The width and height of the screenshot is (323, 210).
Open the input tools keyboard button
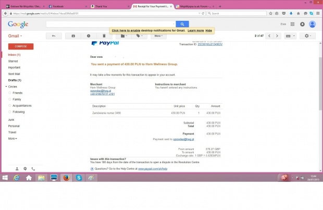coord(288,36)
